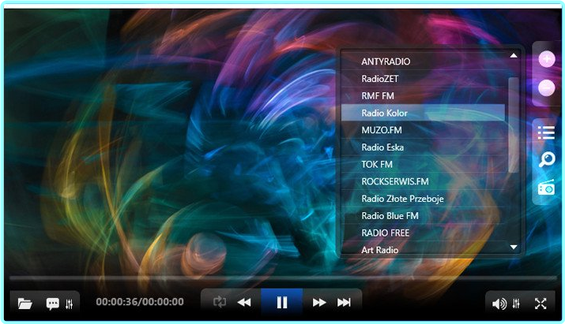Open a media file with the folder icon

click(25, 303)
